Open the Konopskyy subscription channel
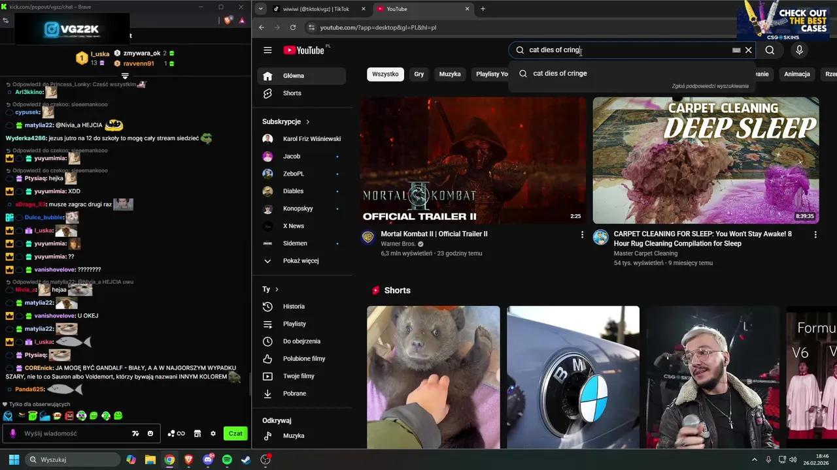Image resolution: width=837 pixels, height=470 pixels. pyautogui.click(x=301, y=209)
